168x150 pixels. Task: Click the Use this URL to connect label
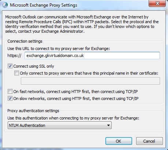(x=59, y=49)
